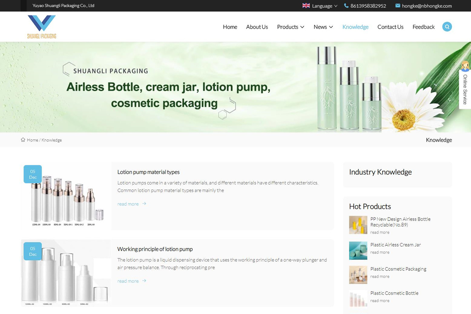Open Plastic Cosmetic Bottle product
This screenshot has height=314, width=471.
(x=394, y=293)
